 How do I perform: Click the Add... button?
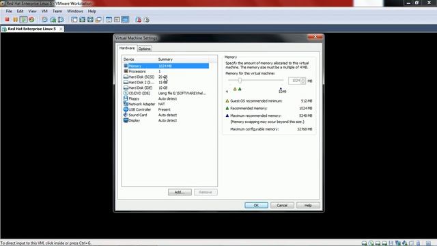point(180,192)
